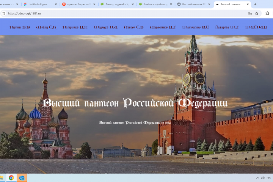273x182 pixels.
Task: Close the partially visible юнити tab
Action: 17,4
